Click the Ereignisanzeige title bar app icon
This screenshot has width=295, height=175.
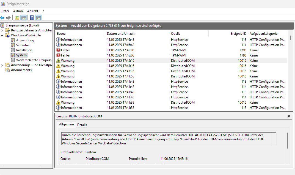click(3, 4)
